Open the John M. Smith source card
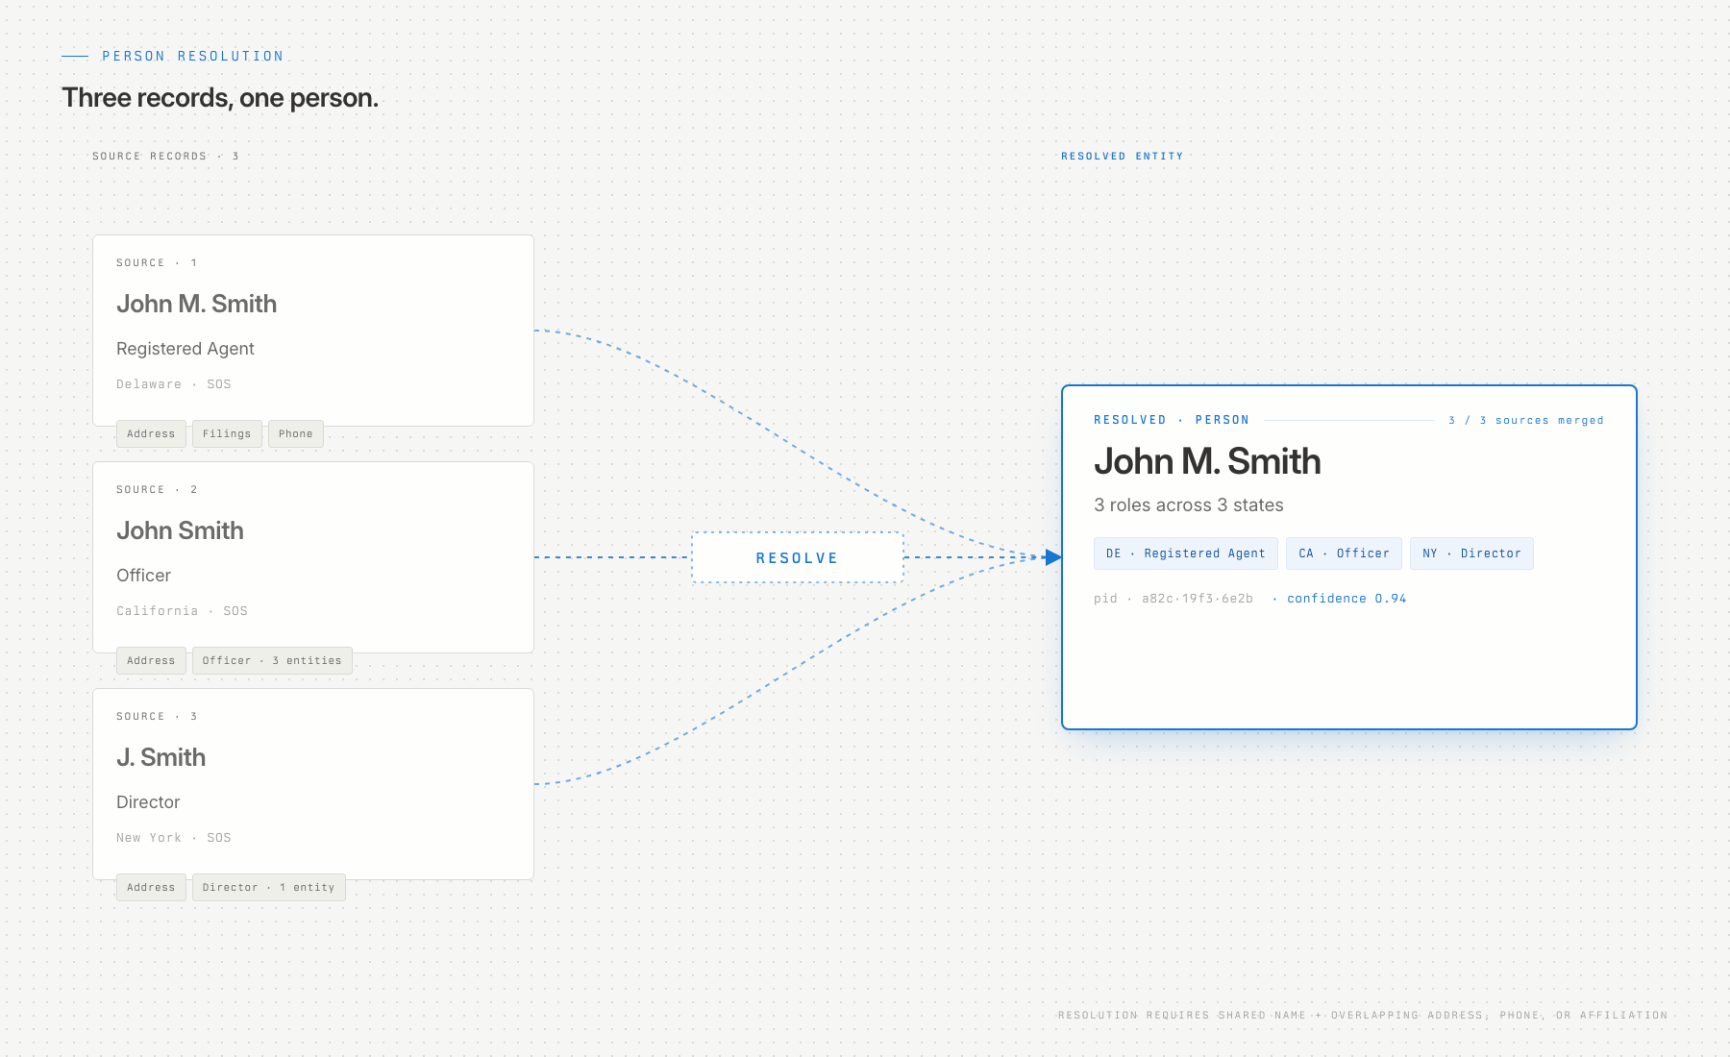Image resolution: width=1730 pixels, height=1057 pixels. [x=313, y=331]
